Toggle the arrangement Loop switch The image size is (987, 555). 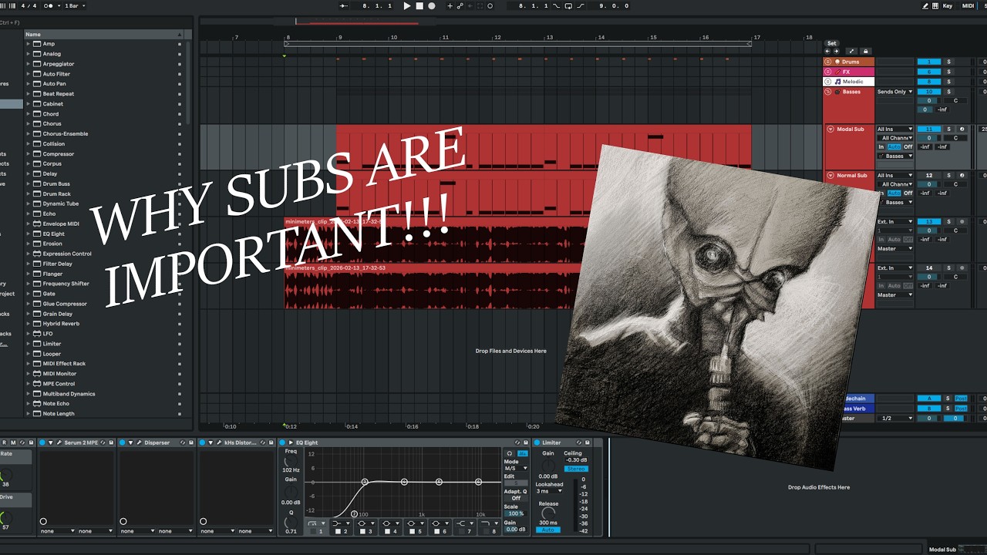pos(568,5)
